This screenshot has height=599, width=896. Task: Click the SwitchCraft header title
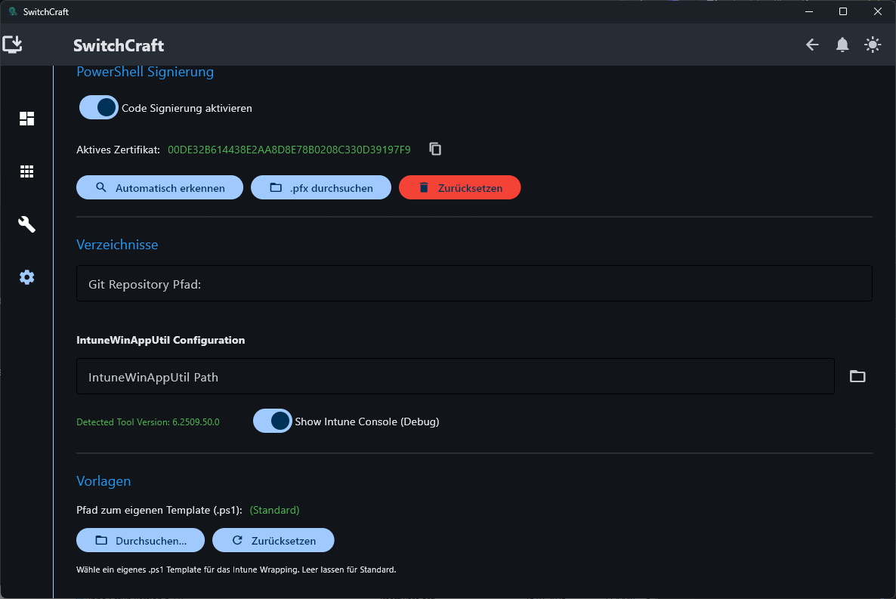coord(119,45)
